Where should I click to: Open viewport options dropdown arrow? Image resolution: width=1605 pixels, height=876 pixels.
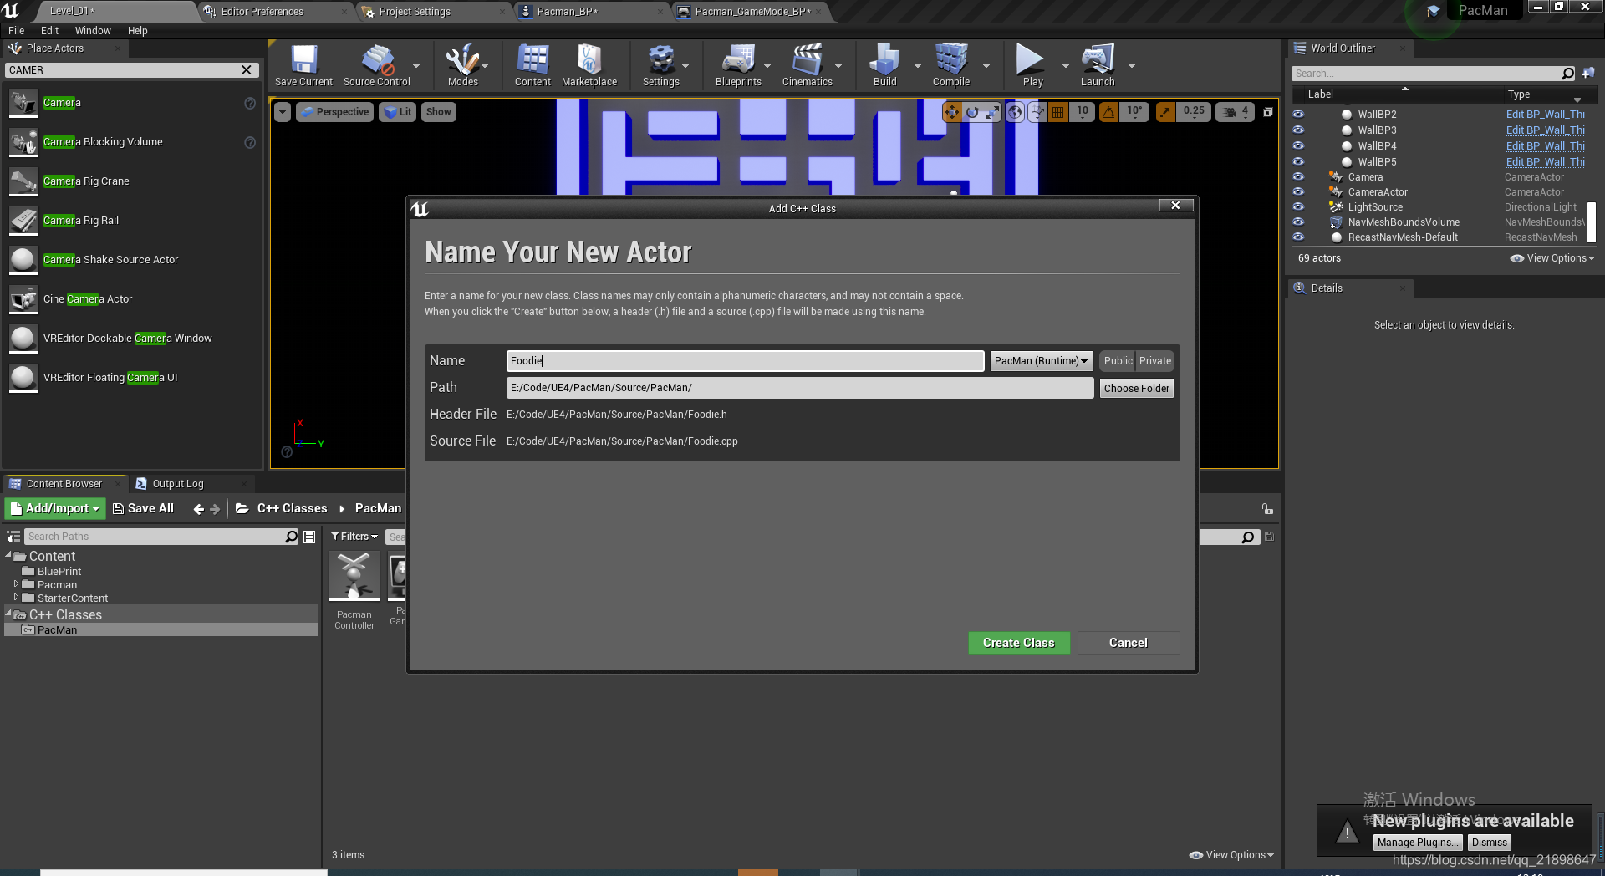tap(283, 112)
